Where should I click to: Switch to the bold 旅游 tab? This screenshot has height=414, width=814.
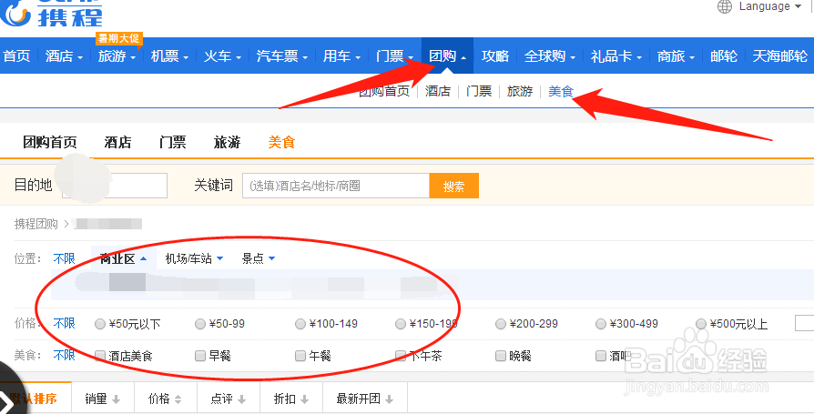tap(228, 142)
